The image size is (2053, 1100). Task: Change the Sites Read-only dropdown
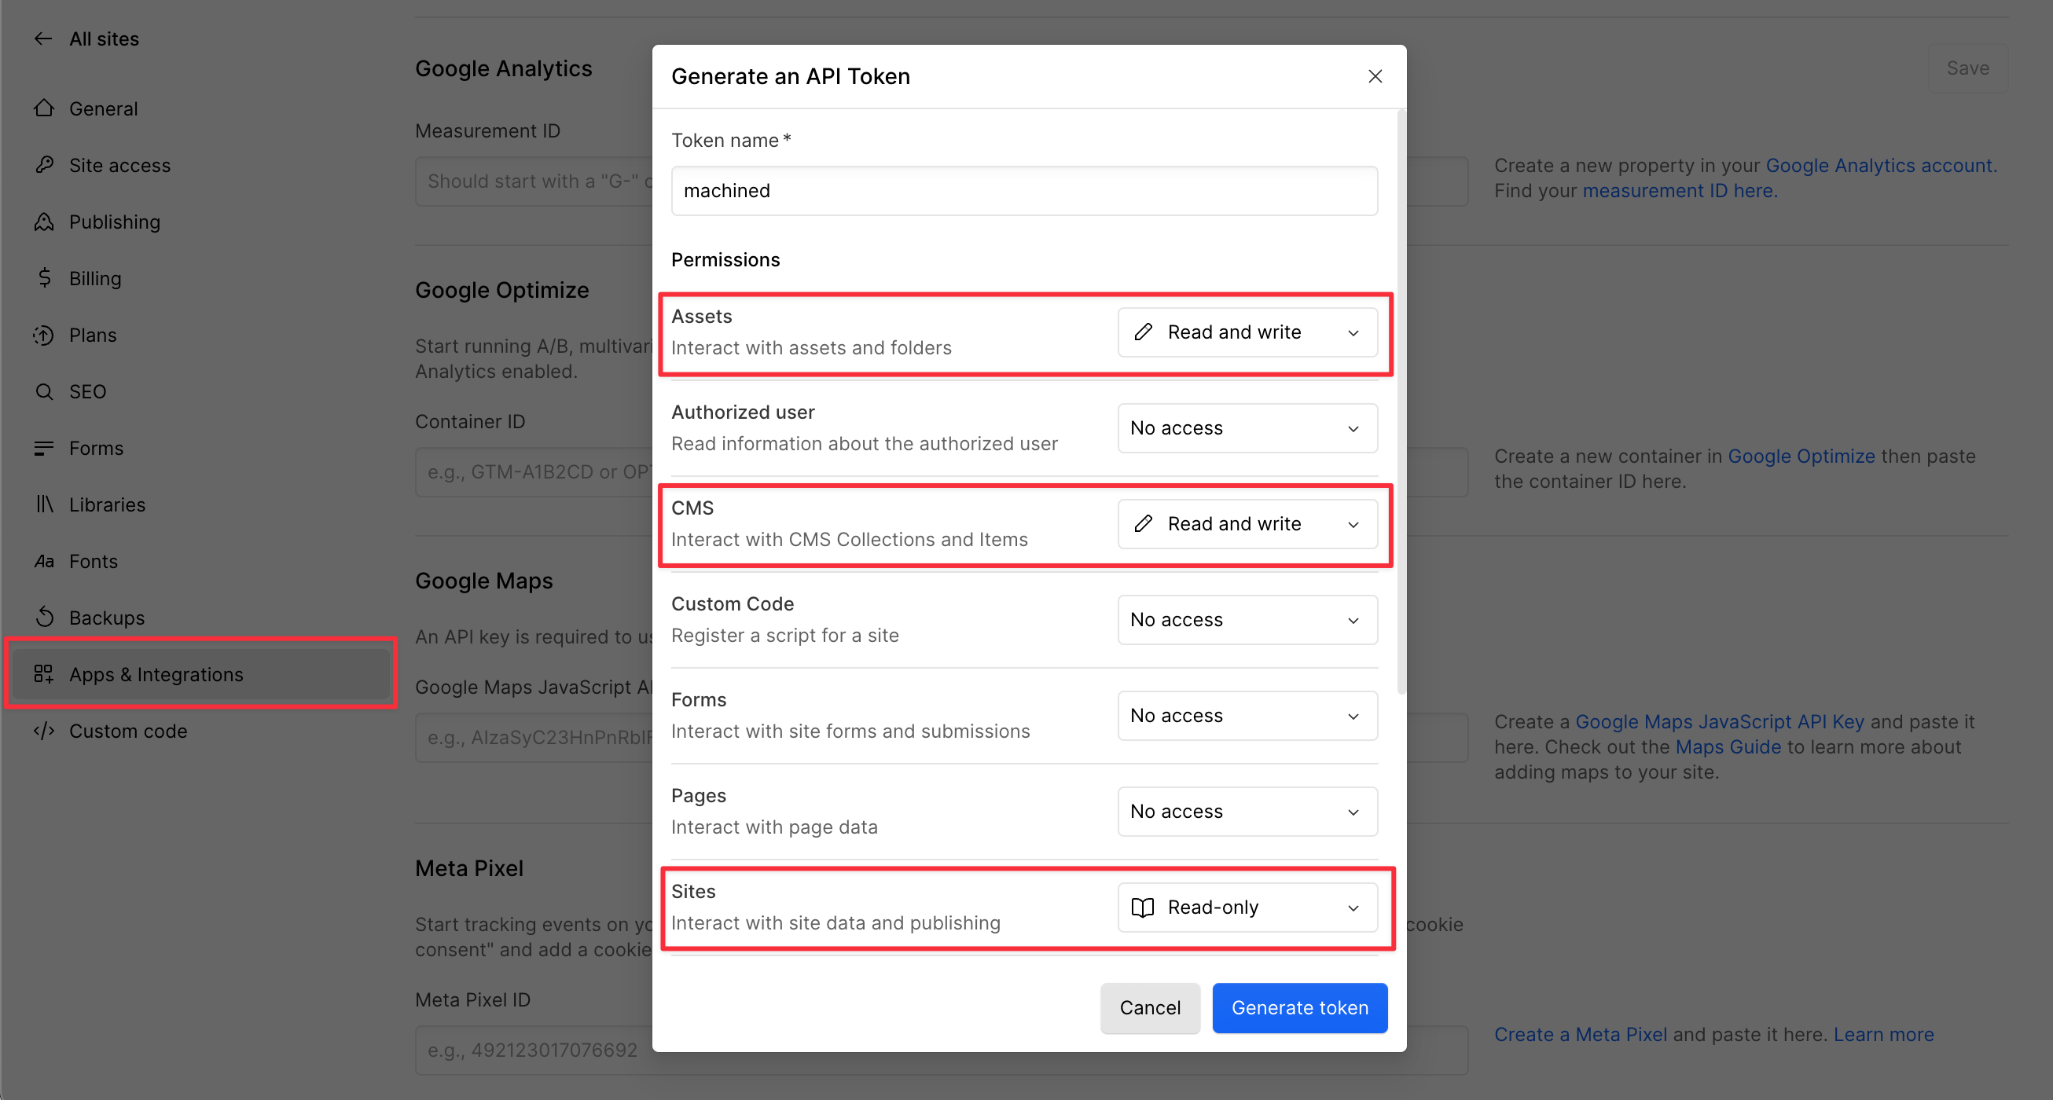pos(1247,907)
